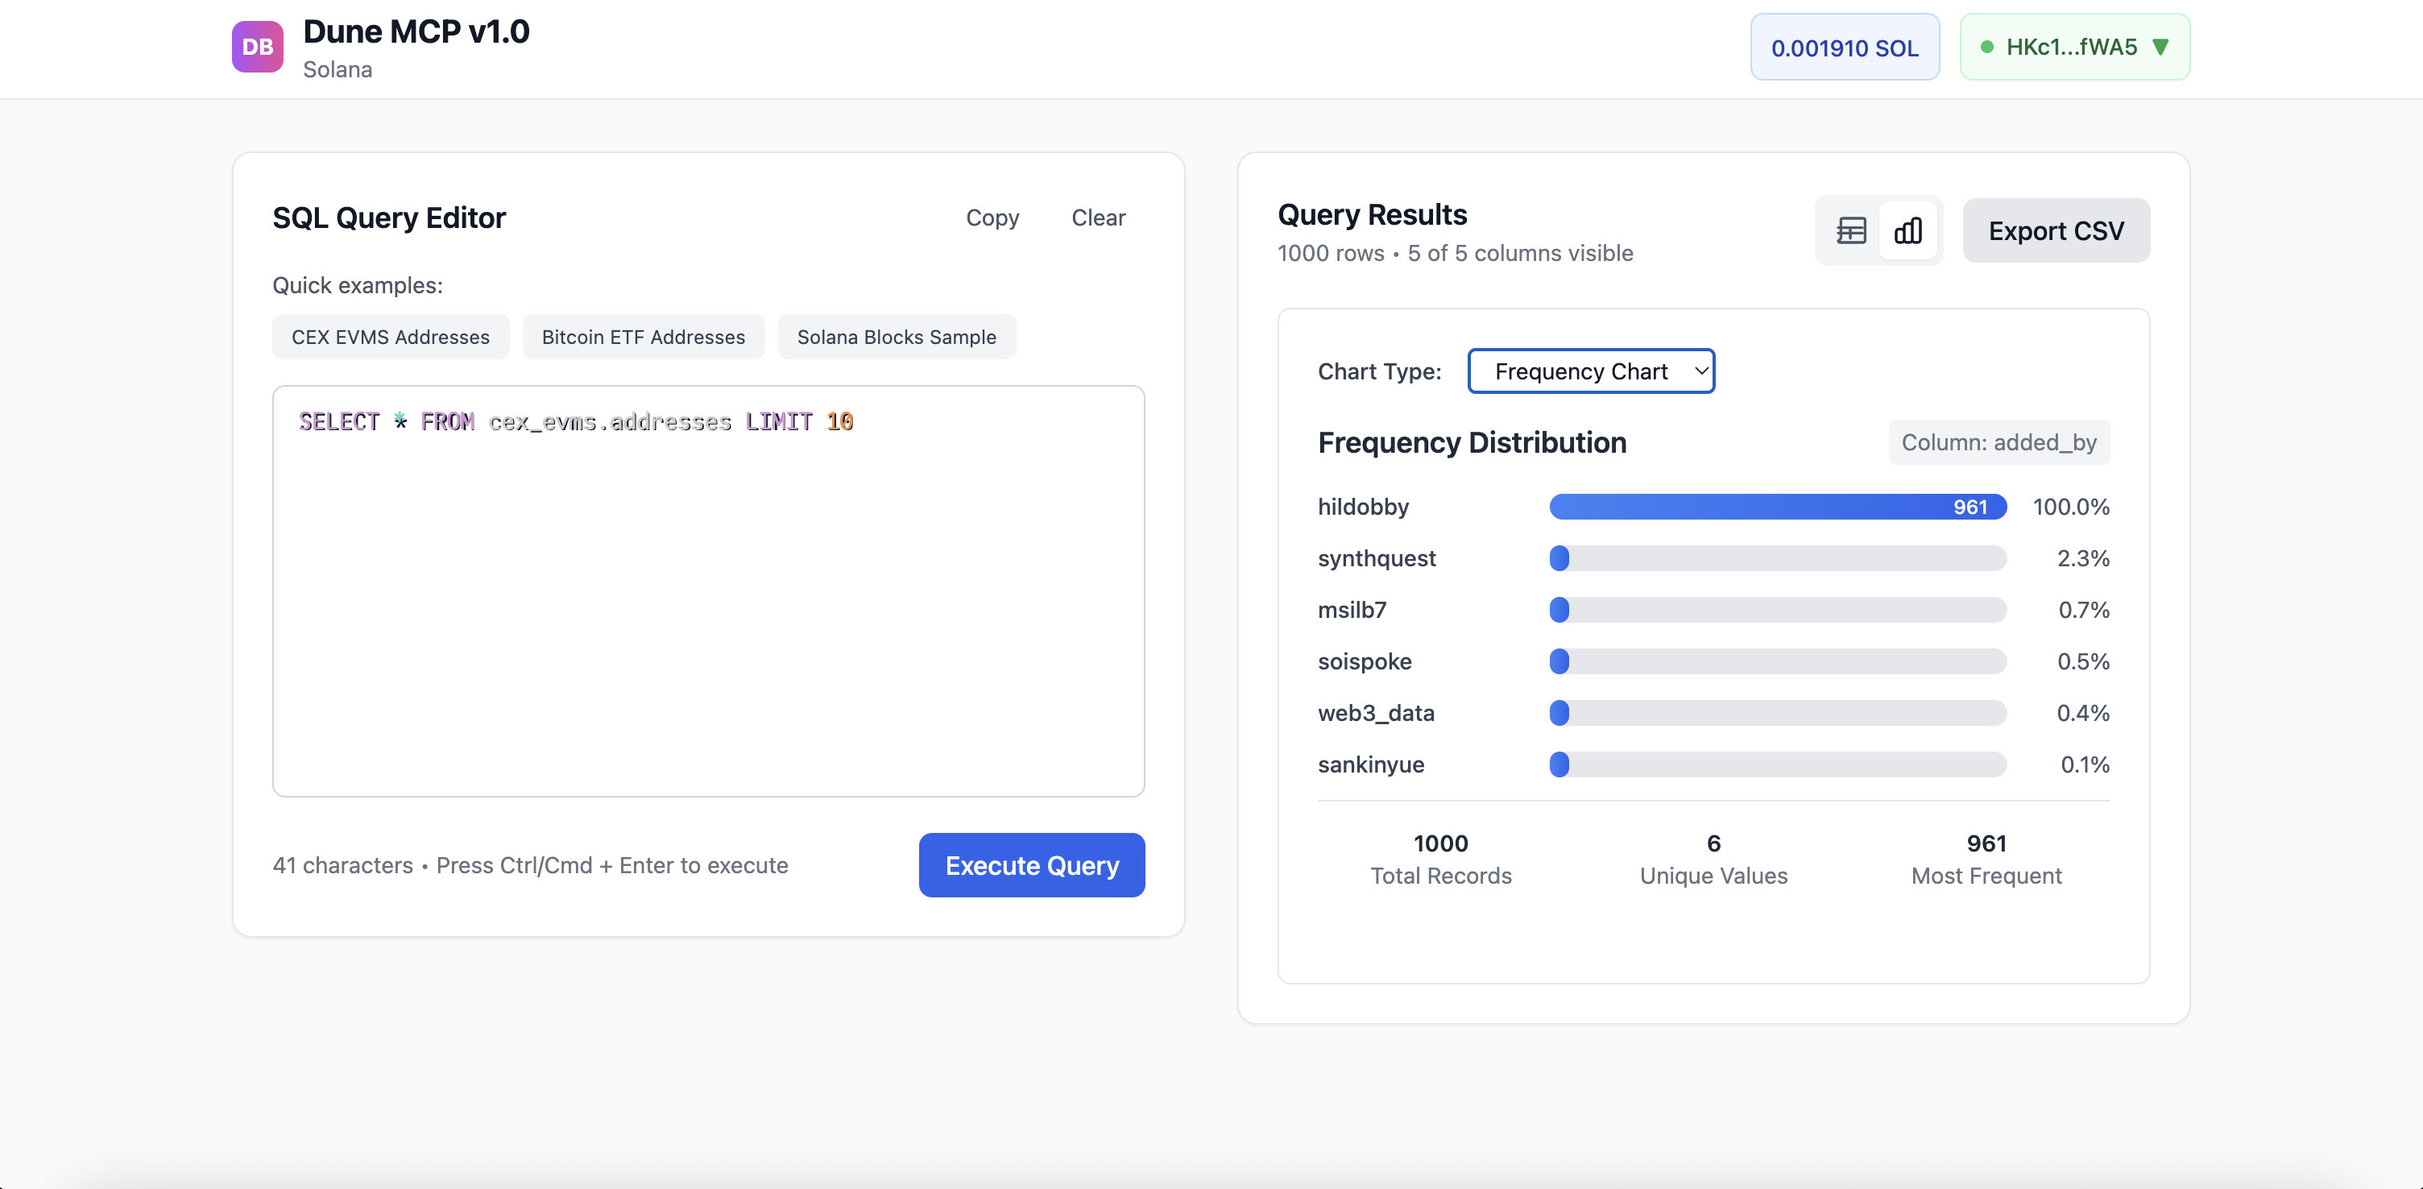Click the DB logo icon
Viewport: 2423px width, 1189px height.
(x=257, y=47)
